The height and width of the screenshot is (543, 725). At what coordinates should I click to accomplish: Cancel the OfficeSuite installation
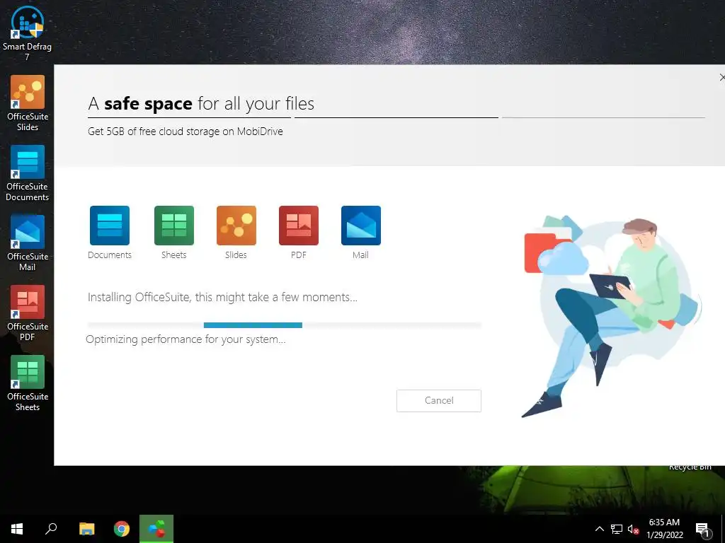[x=439, y=401]
